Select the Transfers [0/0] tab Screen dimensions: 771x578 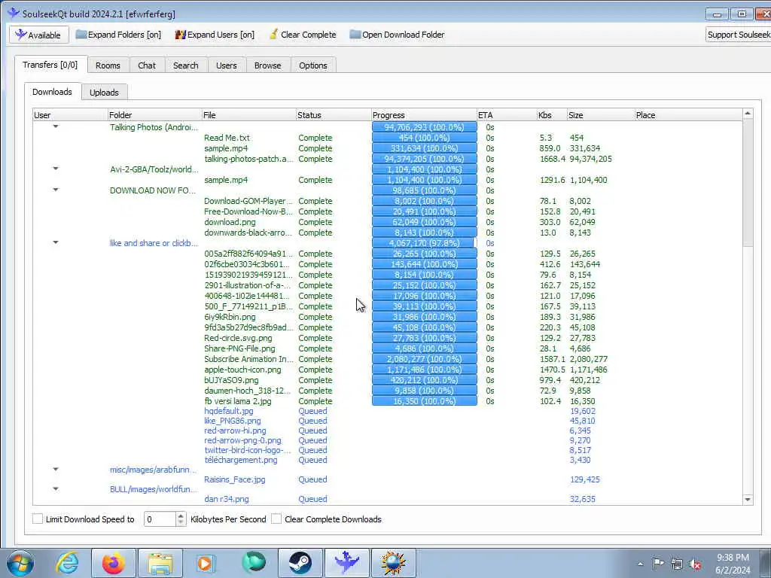click(50, 65)
